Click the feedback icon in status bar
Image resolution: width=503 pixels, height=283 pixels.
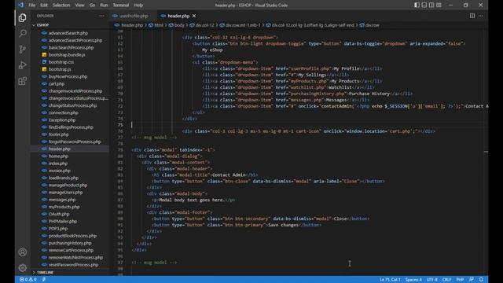(x=472, y=280)
